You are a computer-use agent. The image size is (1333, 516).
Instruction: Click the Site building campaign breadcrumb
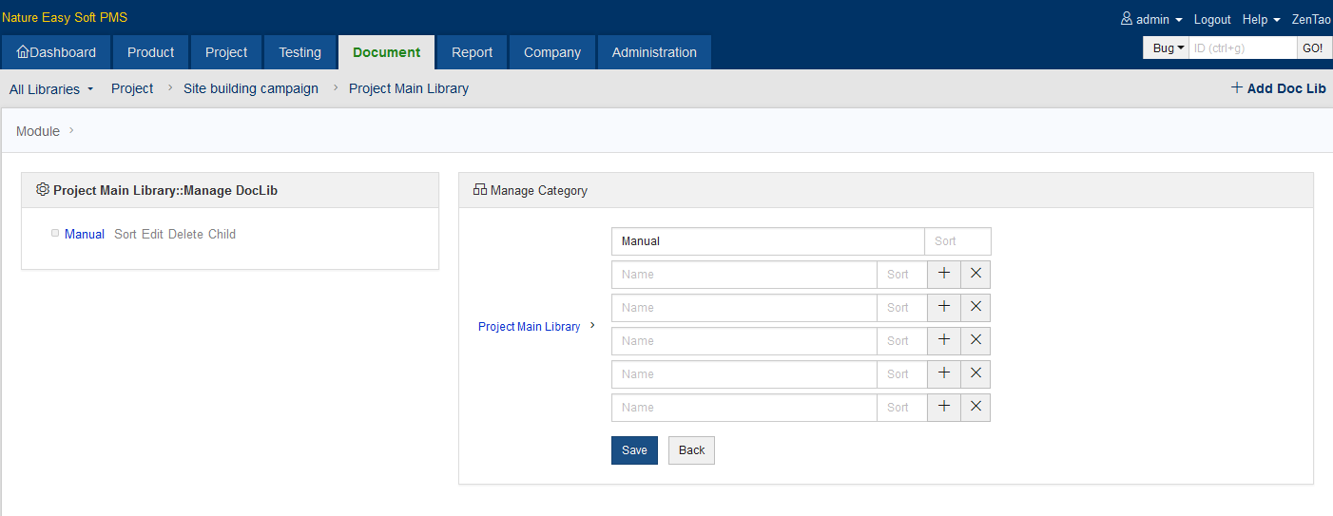click(x=251, y=88)
